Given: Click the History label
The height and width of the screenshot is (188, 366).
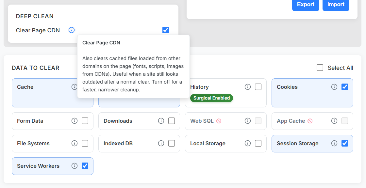Looking at the screenshot, I should (199, 87).
